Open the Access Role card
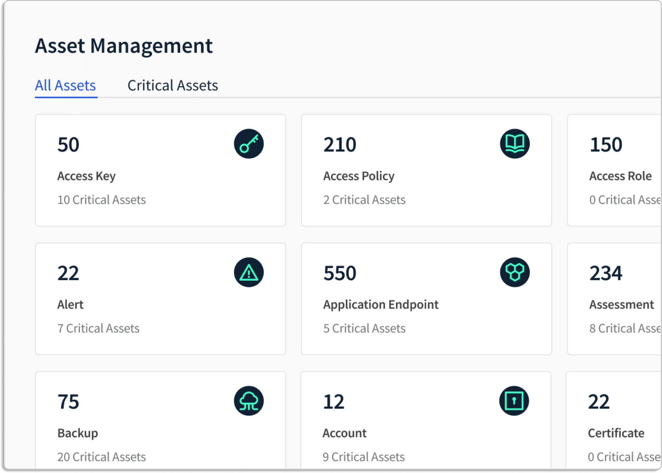Screen dimensions: 662x473 614,170
